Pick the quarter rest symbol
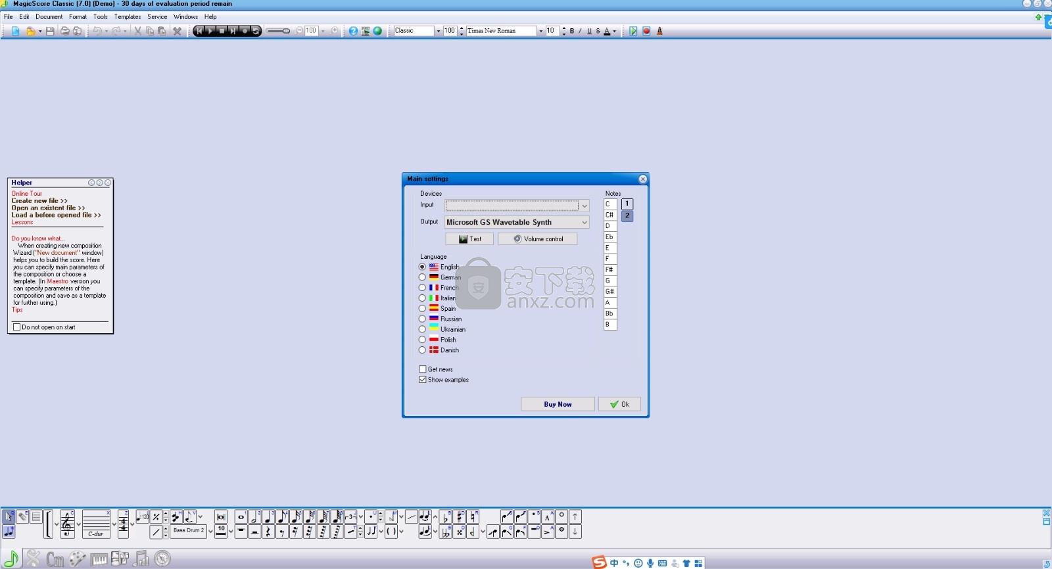Image resolution: width=1052 pixels, height=569 pixels. (x=268, y=532)
